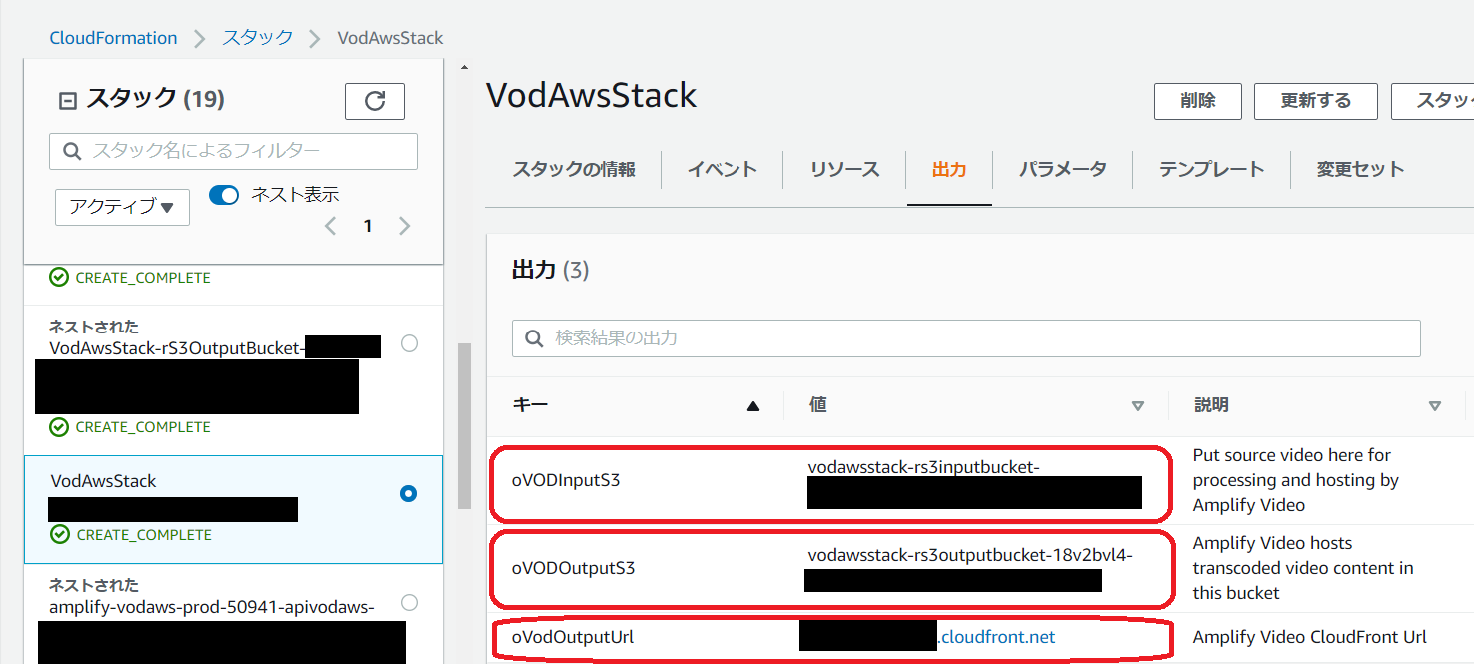Image resolution: width=1474 pixels, height=664 pixels.
Task: Open the パラメータ tab
Action: point(1063,169)
